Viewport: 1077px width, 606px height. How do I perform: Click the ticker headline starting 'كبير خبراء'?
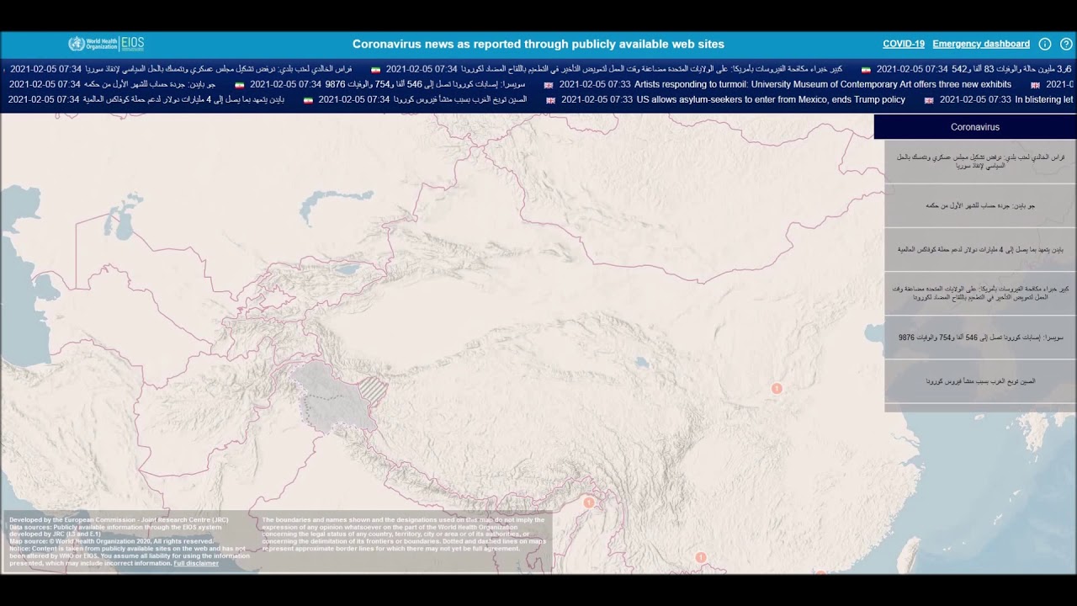[651, 69]
